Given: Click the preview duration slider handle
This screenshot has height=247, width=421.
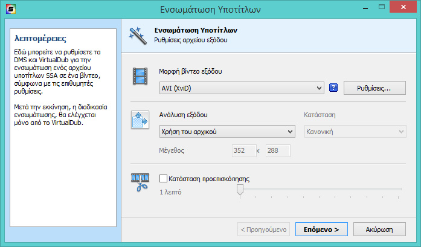Looking at the screenshot, I should (x=240, y=190).
